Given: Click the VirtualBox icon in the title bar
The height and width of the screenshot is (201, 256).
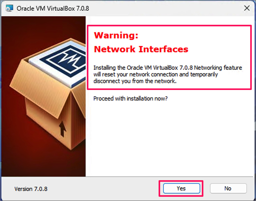Looking at the screenshot, I should (9, 8).
